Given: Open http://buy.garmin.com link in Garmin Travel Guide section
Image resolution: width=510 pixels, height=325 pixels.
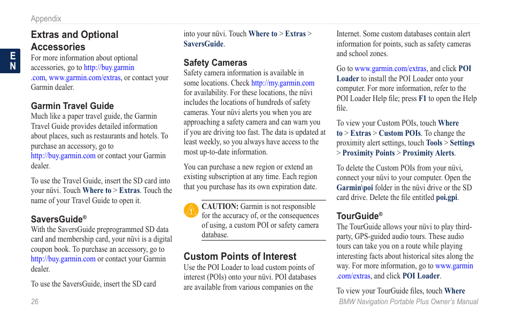Looking at the screenshot, I should tap(63, 156).
